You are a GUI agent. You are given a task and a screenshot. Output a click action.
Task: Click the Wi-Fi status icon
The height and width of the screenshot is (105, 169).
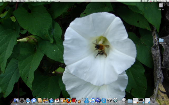pos(148,1)
